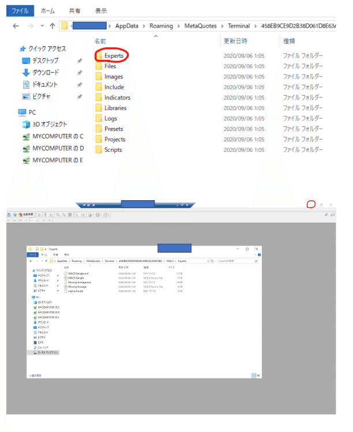Select クイック アクセス in upper Explorer sidebar
The image size is (353, 432).
point(43,49)
